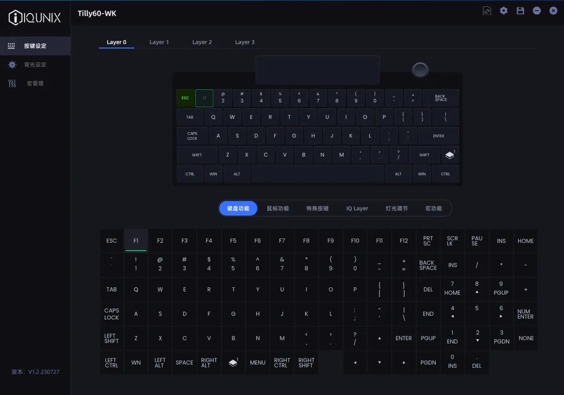Click the rotary knob on keyboard preview
The image size is (564, 395).
tap(420, 70)
